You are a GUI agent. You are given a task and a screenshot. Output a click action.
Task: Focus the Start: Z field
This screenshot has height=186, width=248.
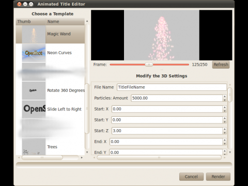[x=167, y=131]
